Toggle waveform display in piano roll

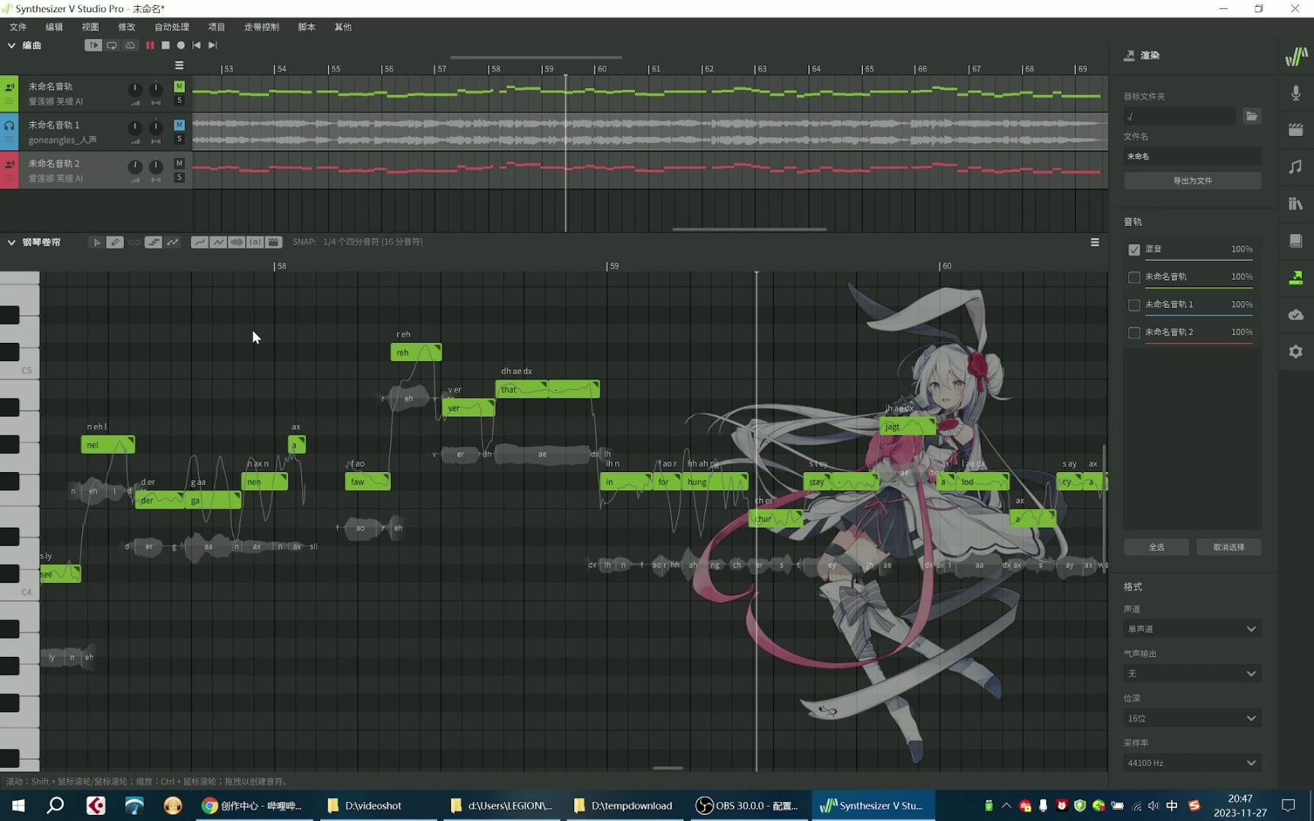(236, 242)
